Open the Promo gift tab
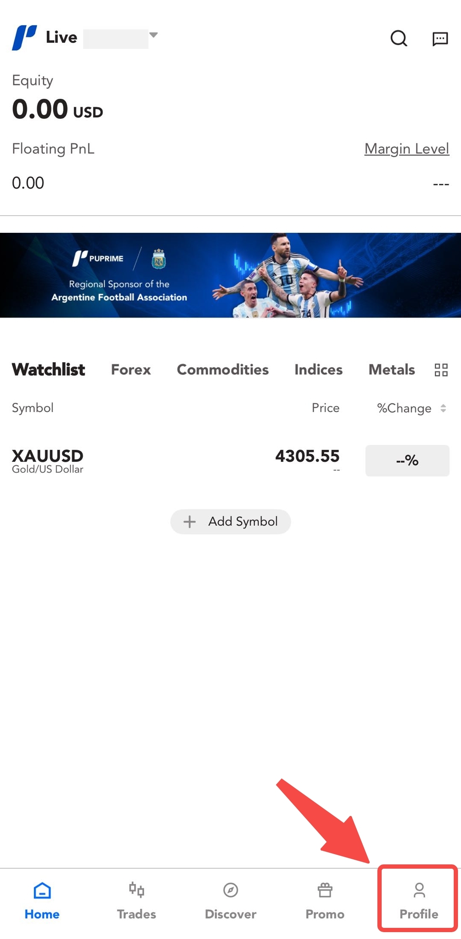Image resolution: width=461 pixels, height=939 pixels. (325, 901)
